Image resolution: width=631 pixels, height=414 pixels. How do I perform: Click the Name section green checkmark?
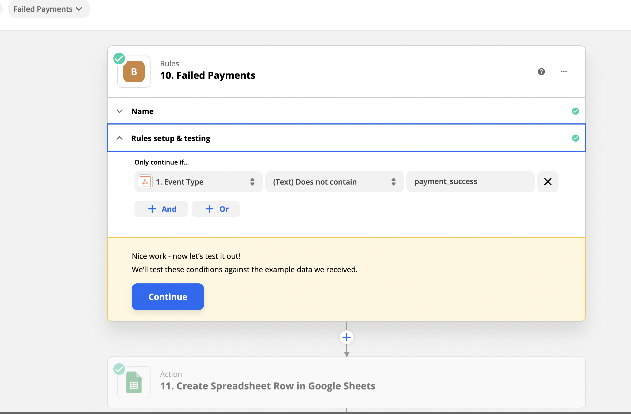(575, 111)
